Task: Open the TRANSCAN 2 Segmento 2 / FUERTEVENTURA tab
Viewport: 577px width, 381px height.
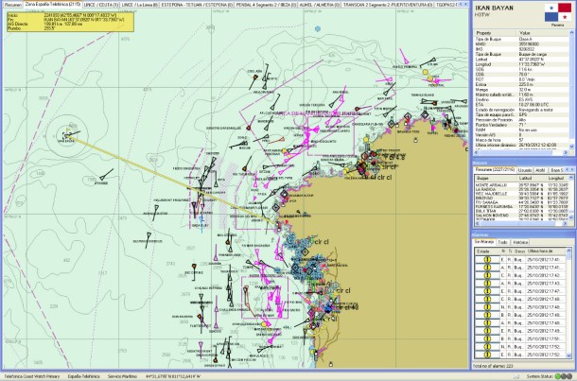Action: click(x=388, y=5)
